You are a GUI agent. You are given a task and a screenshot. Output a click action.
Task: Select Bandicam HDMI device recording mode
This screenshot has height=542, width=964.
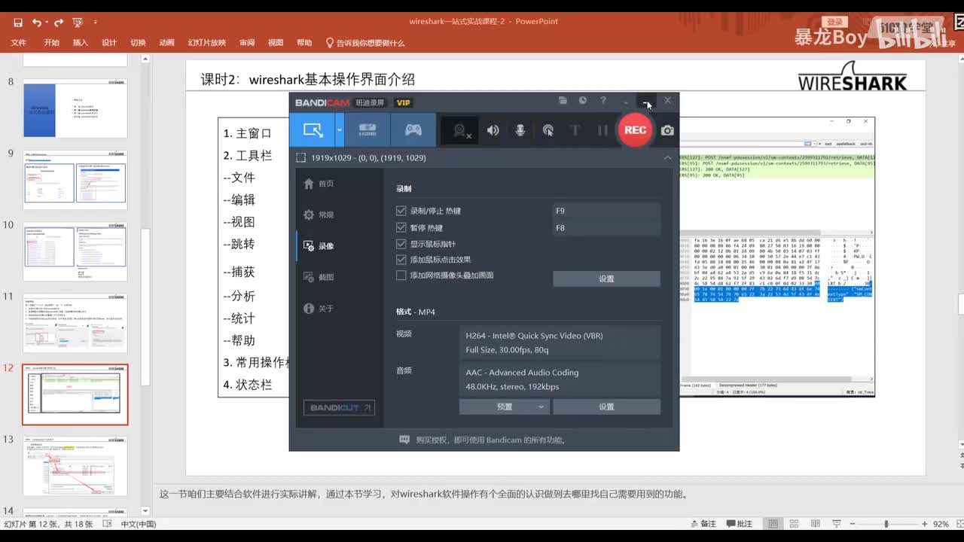(368, 130)
